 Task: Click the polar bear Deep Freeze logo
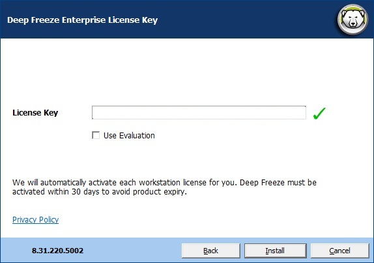(352, 20)
